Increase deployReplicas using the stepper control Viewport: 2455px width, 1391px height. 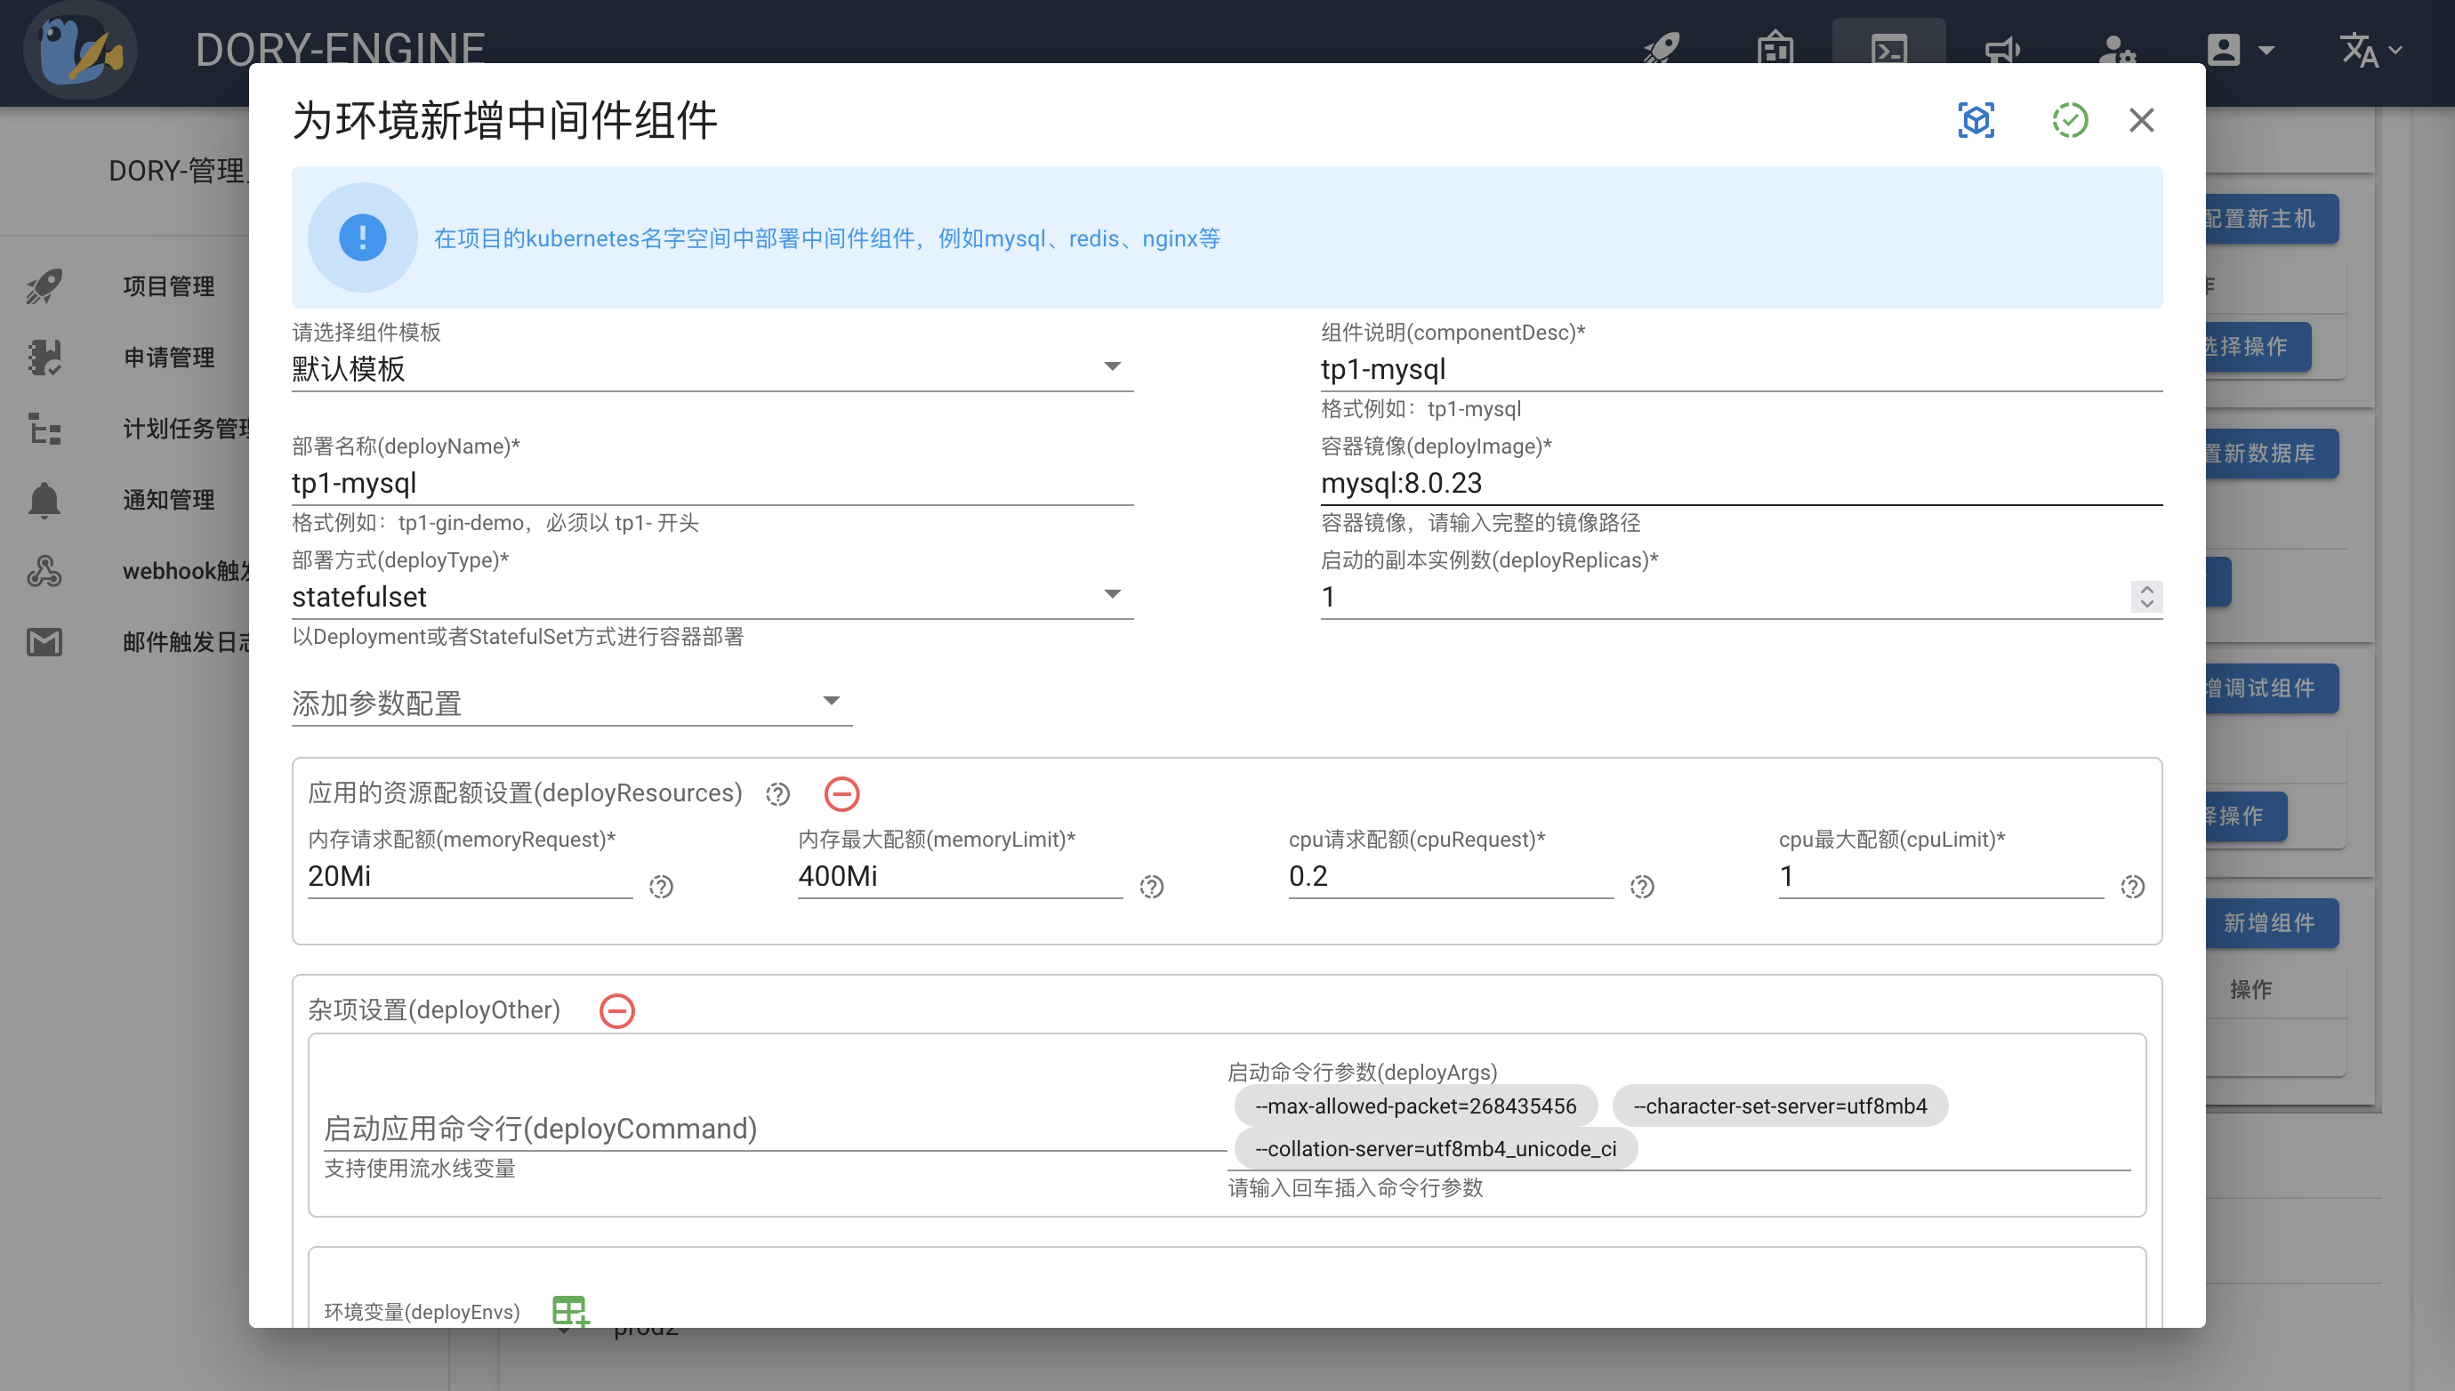tap(2146, 591)
